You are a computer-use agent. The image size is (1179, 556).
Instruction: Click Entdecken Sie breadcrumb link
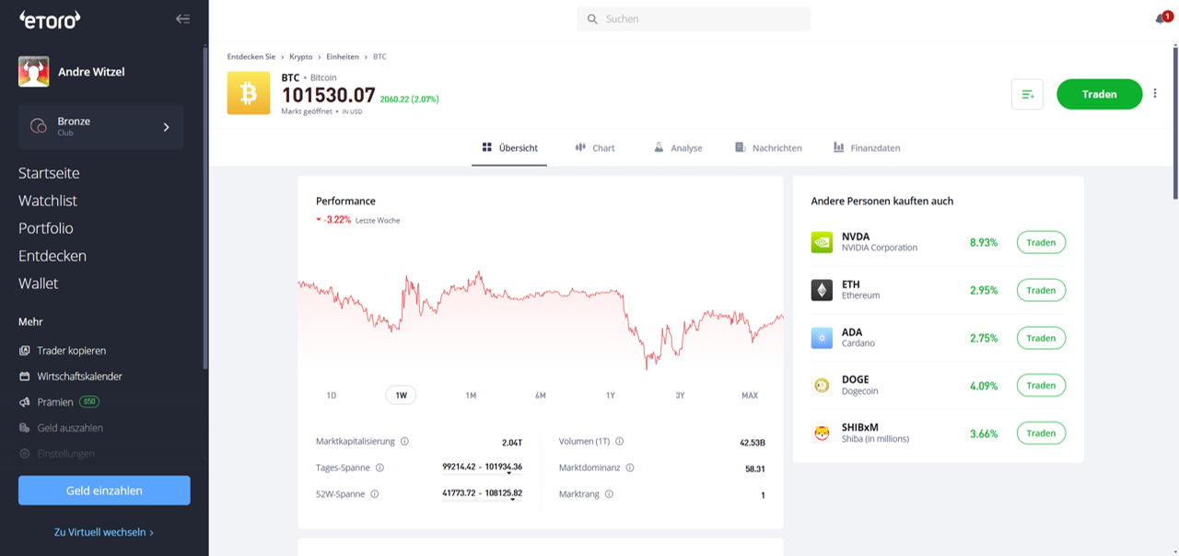(x=251, y=57)
